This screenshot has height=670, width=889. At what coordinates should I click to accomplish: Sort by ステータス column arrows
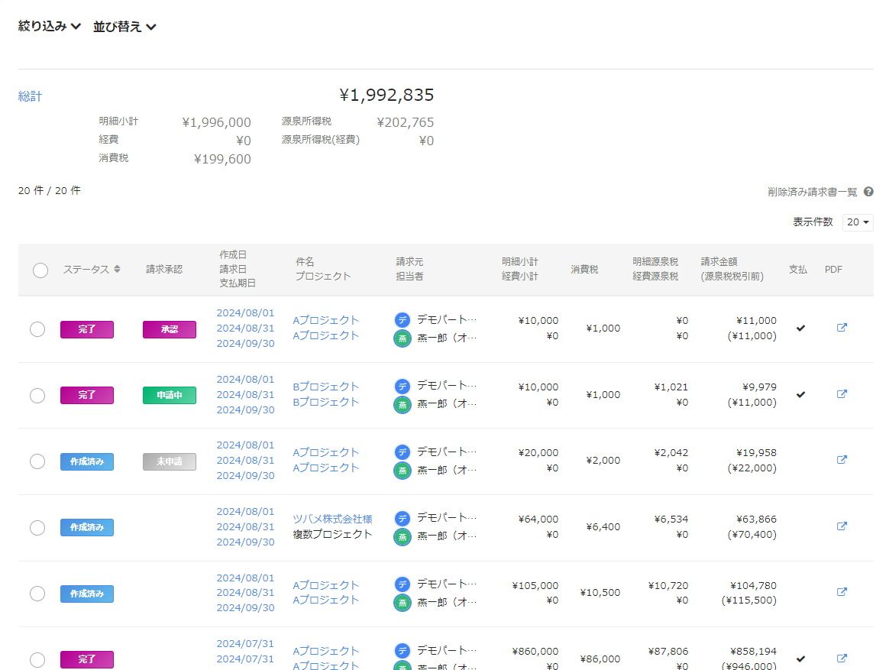[x=117, y=269]
